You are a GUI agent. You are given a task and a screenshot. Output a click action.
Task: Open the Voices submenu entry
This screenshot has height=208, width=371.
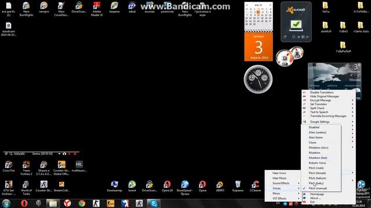(x=283, y=188)
